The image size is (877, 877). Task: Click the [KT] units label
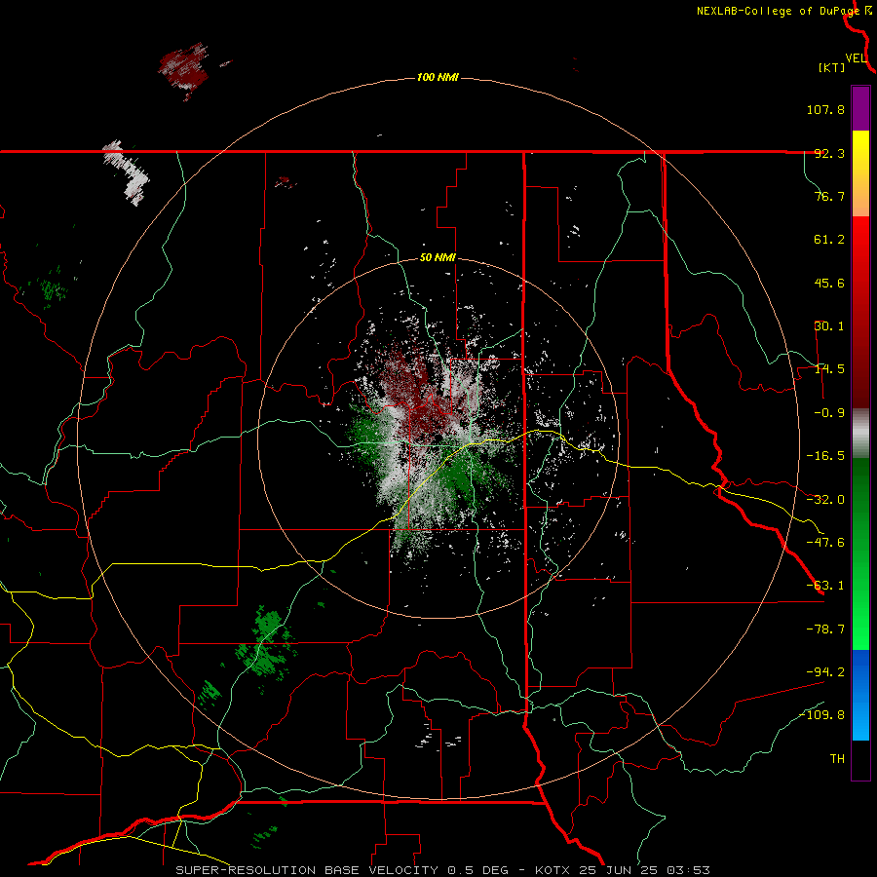point(832,67)
